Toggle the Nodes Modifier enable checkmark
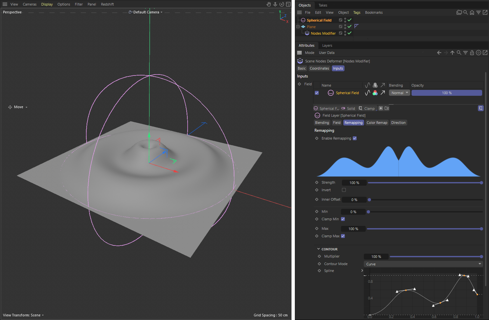The width and height of the screenshot is (489, 320). pyautogui.click(x=349, y=33)
